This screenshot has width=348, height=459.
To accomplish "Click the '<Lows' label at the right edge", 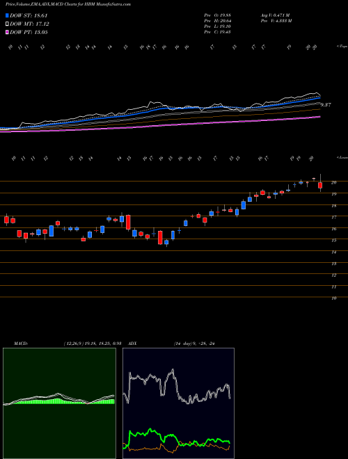I will pos(342,157).
